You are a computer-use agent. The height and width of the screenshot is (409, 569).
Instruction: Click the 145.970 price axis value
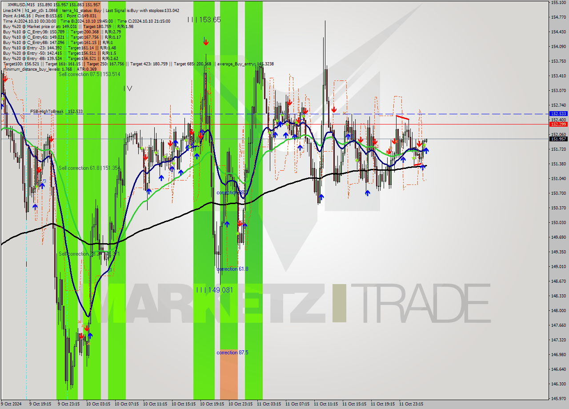click(559, 399)
